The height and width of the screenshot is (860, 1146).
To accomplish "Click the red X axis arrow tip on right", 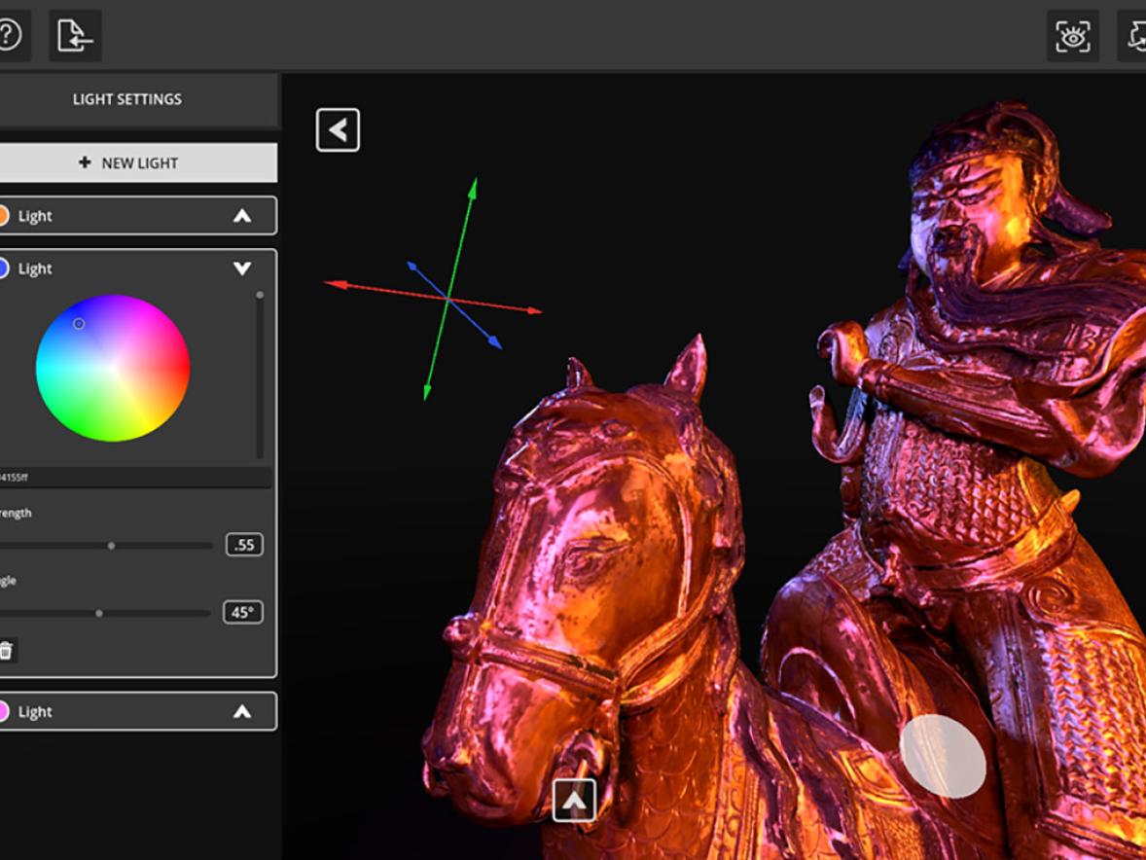I will point(534,310).
